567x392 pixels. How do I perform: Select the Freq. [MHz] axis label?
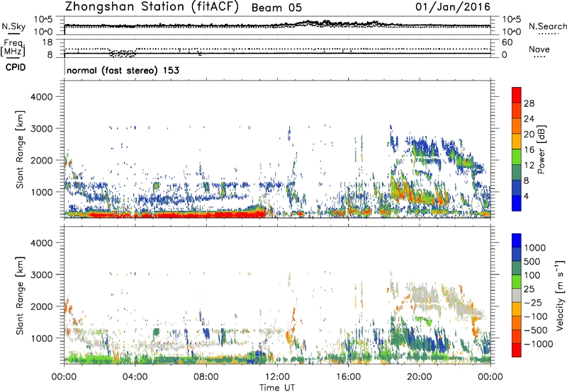click(x=13, y=48)
